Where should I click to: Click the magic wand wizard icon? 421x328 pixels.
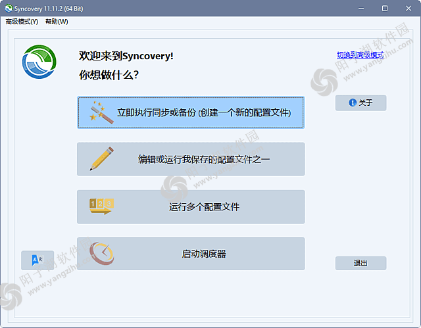(101, 112)
